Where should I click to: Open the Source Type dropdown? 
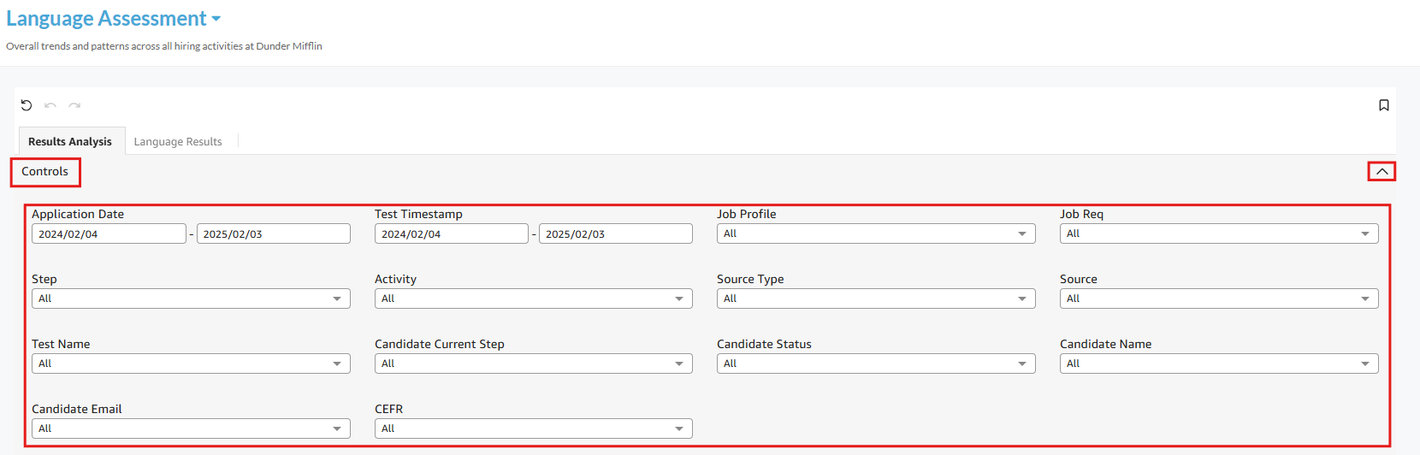pyautogui.click(x=876, y=298)
